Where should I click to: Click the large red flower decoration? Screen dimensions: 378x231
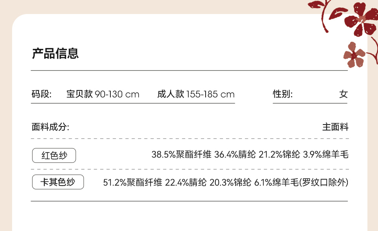click(x=364, y=20)
